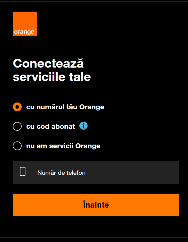Click the phone icon in the number field
The height and width of the screenshot is (242, 188).
(23, 172)
